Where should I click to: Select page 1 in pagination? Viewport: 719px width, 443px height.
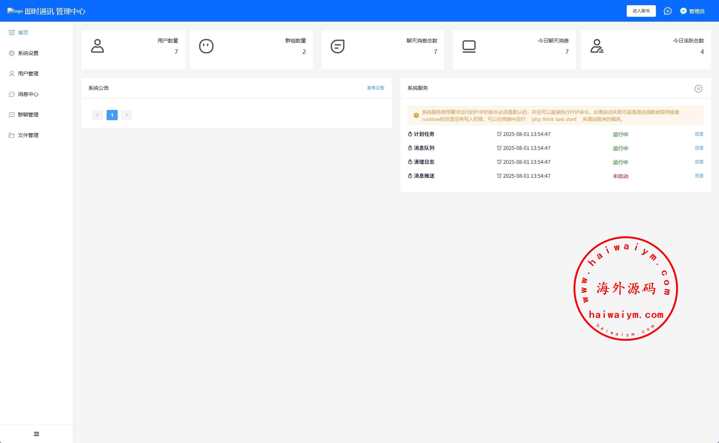112,115
